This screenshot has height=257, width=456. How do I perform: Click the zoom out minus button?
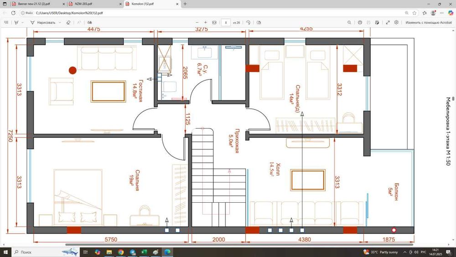click(x=197, y=22)
